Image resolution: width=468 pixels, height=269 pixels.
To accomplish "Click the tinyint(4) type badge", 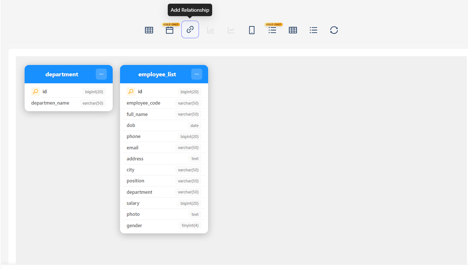I will [190, 225].
